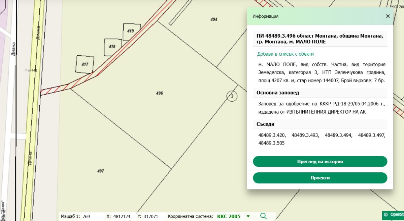Open Преглед на история
404x221 pixels.
[x=320, y=161]
